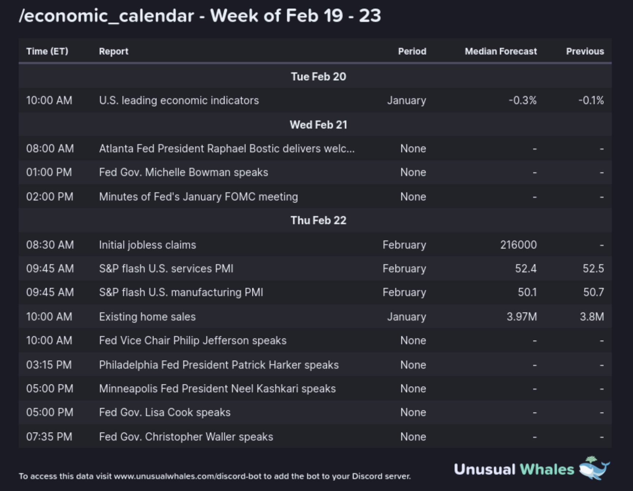Click the Time (ET) column header

point(47,51)
